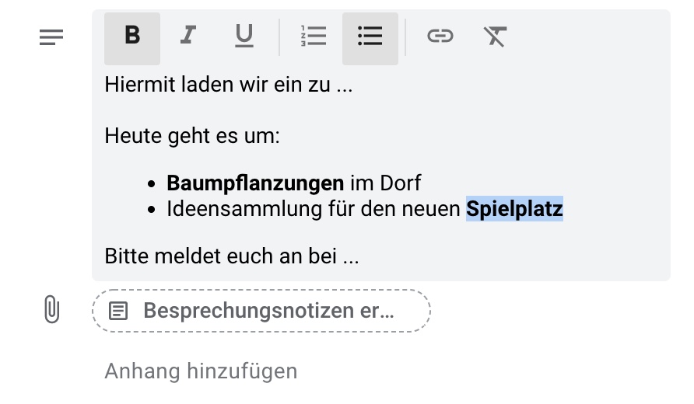This screenshot has height=404, width=694.
Task: Toggle underline formatting
Action: pos(244,36)
